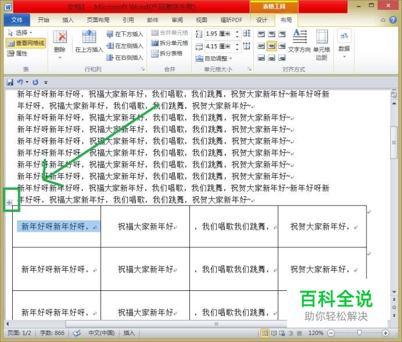The height and width of the screenshot is (342, 402).
Task: Click distribute columns evenly icon
Action: (x=247, y=46)
